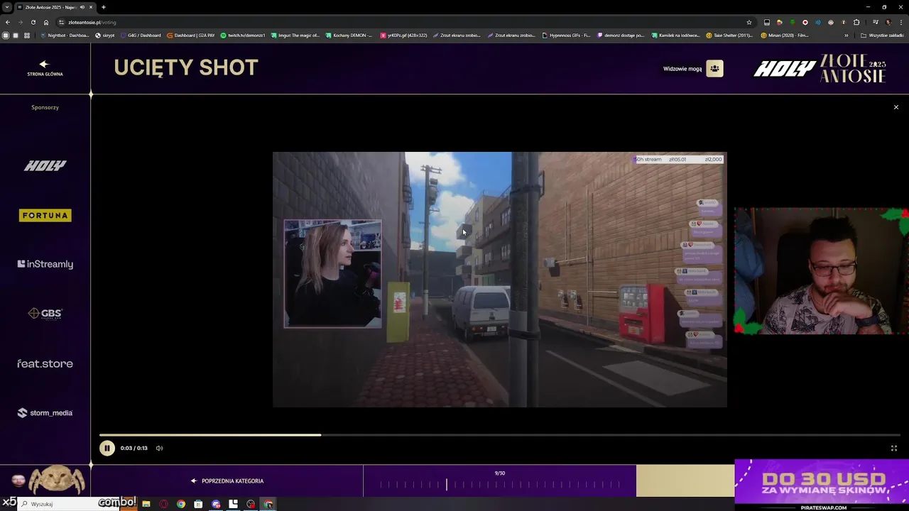Close the video overlay with the X
Viewport: 909px width, 511px height.
896,107
